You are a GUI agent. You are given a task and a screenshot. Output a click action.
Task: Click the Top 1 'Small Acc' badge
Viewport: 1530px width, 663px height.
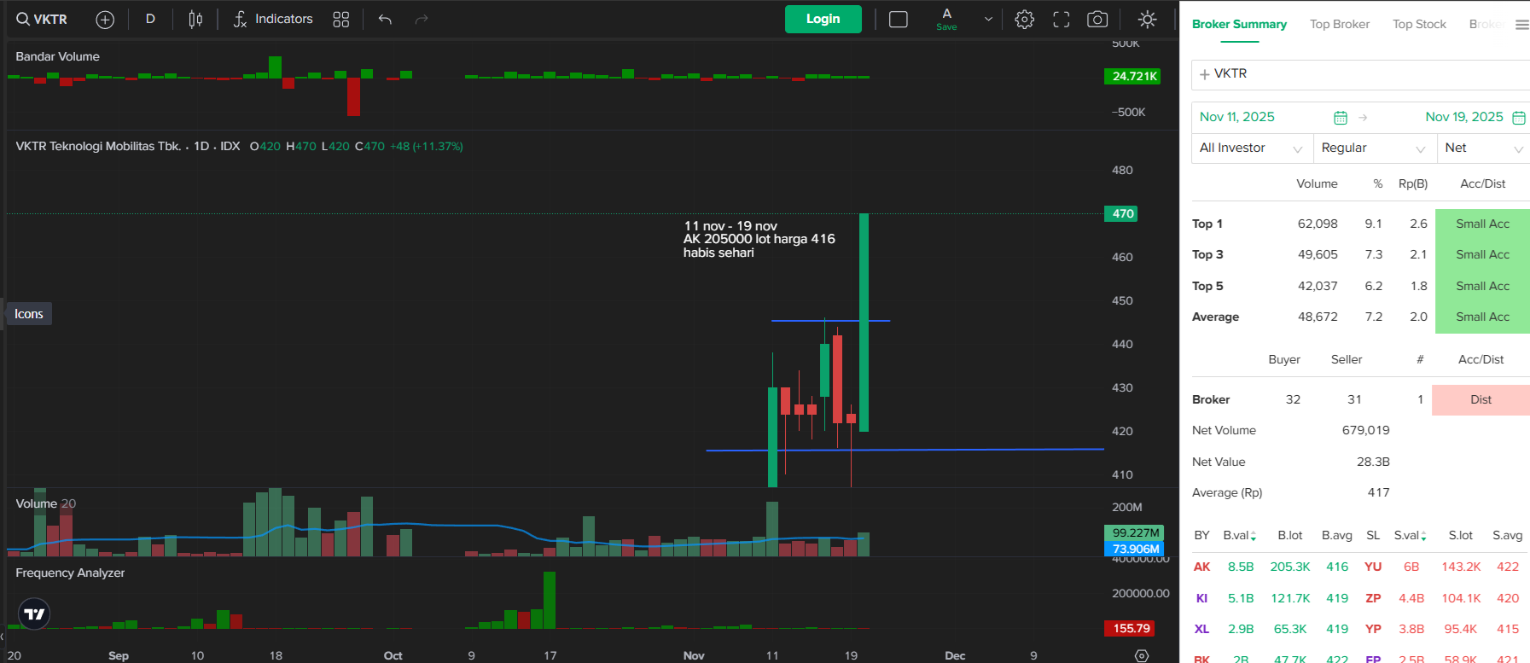[x=1482, y=224]
